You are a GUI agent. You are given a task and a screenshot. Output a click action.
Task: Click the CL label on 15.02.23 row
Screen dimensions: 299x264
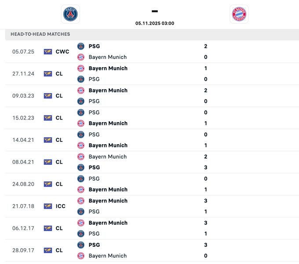click(59, 118)
